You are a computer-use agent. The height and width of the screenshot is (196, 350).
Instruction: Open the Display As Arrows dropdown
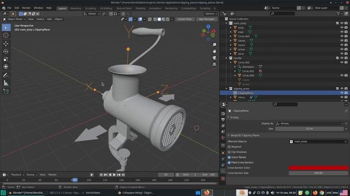coord(310,124)
